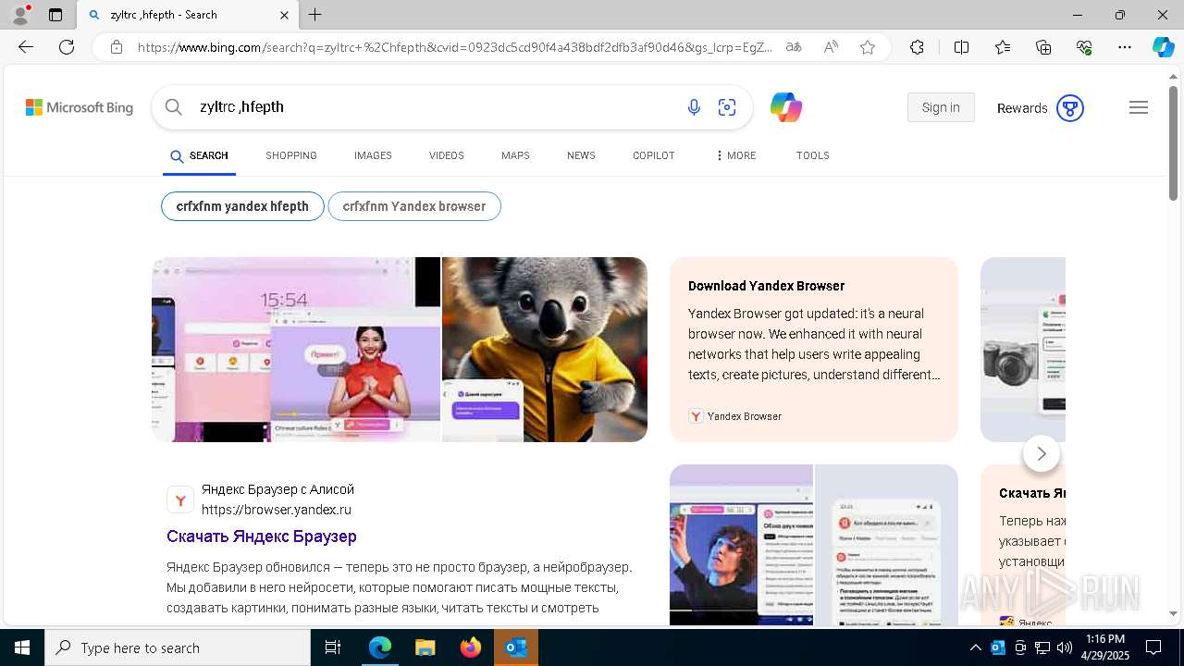Click the Yandex favicon beside result
This screenshot has height=666, width=1184.
tap(180, 499)
